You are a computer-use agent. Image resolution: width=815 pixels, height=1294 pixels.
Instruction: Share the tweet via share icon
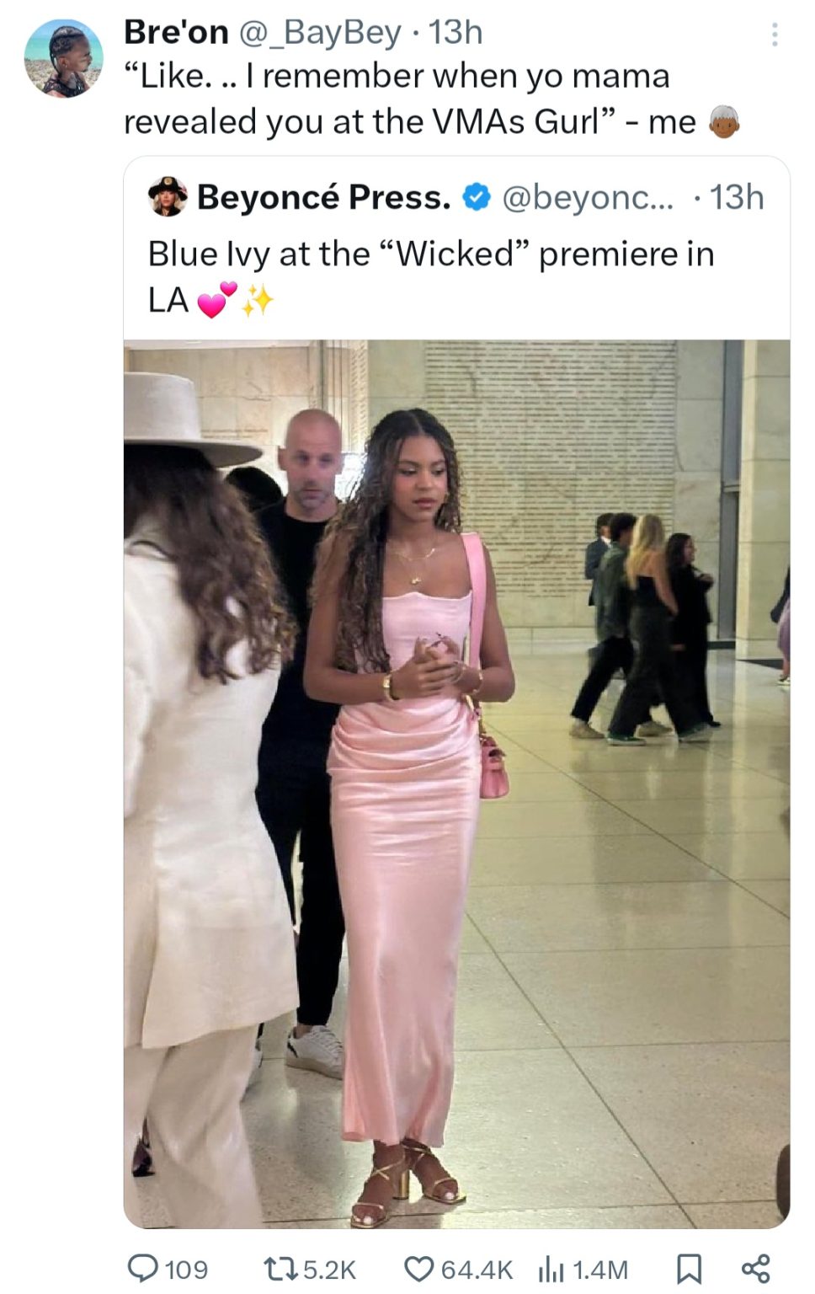click(x=755, y=1268)
